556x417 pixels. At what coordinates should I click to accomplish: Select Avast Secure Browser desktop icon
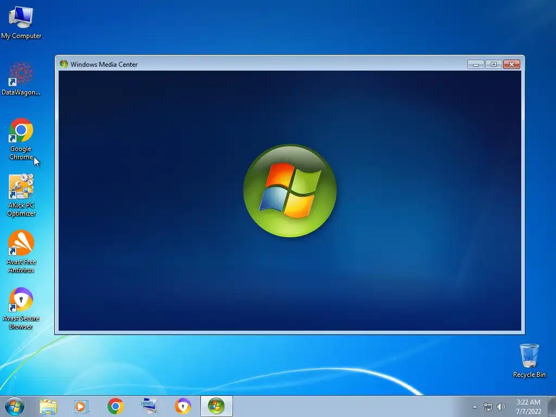coord(21,308)
